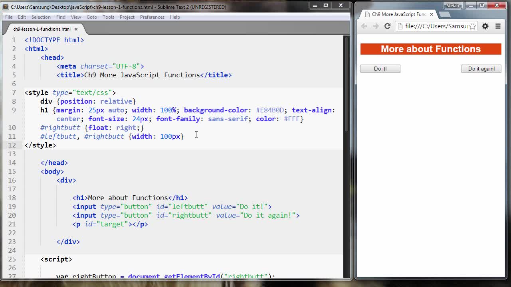The height and width of the screenshot is (287, 511).
Task: Click Sublime Text vertical scrollbar
Action: (347, 84)
